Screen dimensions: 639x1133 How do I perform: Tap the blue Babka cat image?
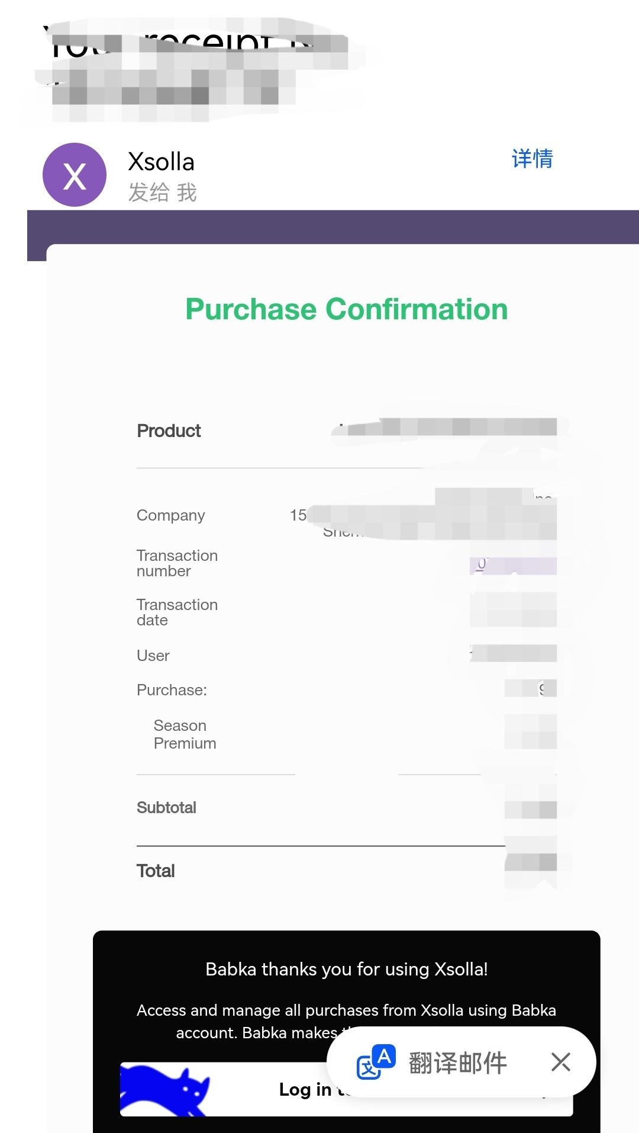coord(166,1090)
